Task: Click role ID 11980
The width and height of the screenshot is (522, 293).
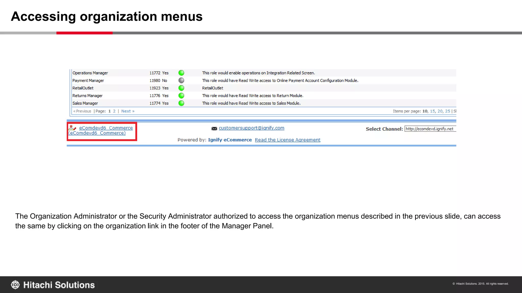Action: point(155,81)
